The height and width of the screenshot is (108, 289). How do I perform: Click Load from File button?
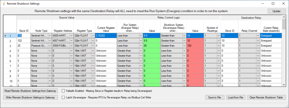coord(236,98)
